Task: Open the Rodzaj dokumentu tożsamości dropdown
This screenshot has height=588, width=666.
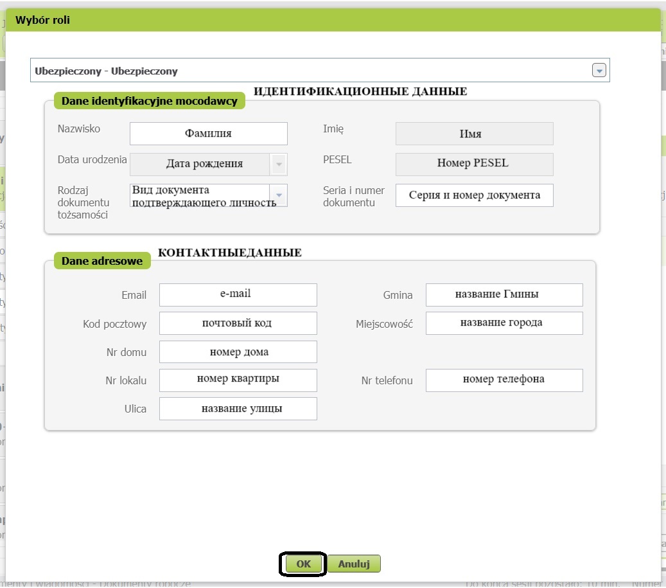Action: [x=279, y=195]
